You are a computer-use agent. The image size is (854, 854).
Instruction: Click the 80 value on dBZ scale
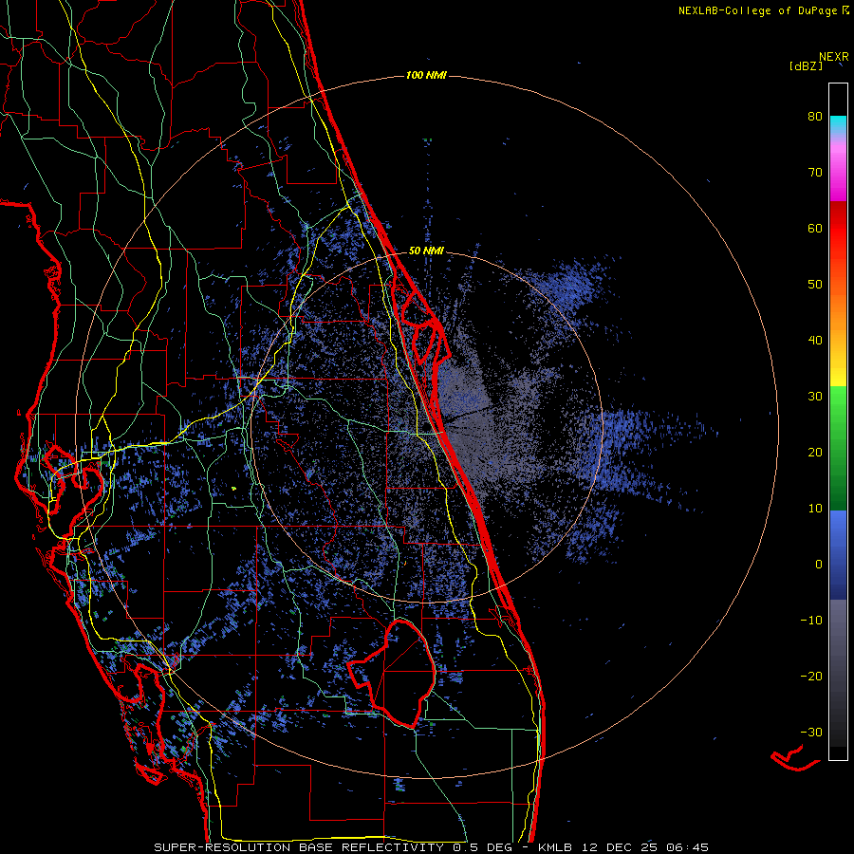click(815, 116)
